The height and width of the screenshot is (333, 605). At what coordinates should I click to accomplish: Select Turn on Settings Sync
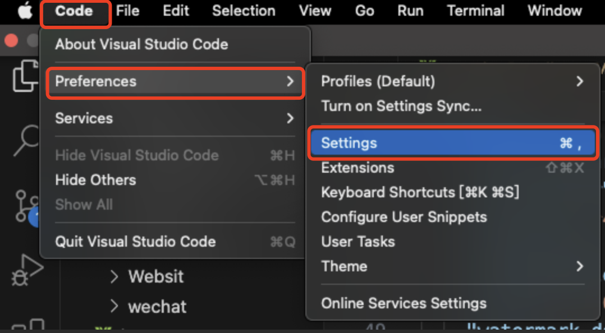point(452,105)
